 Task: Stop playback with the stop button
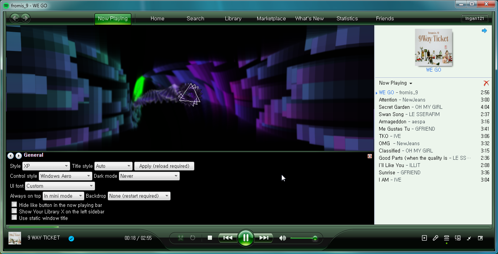210,238
